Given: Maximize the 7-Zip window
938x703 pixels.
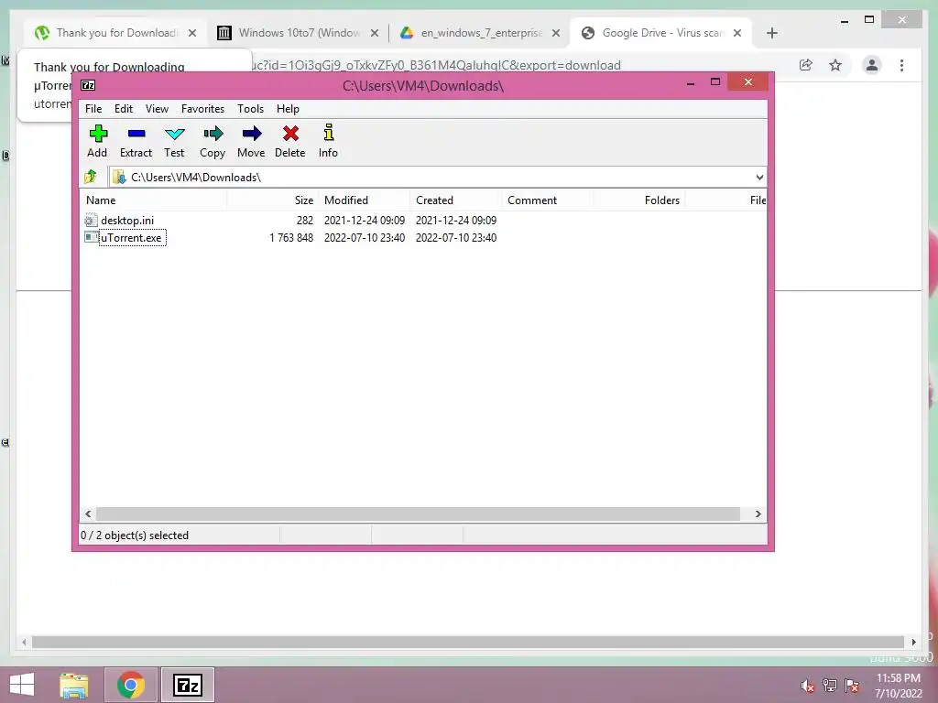Looking at the screenshot, I should click(714, 81).
